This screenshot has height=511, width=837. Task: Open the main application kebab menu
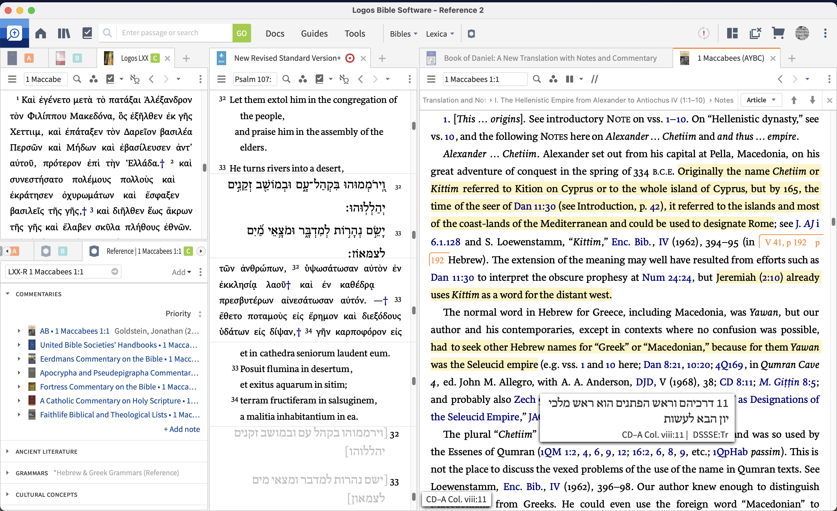[x=825, y=33]
